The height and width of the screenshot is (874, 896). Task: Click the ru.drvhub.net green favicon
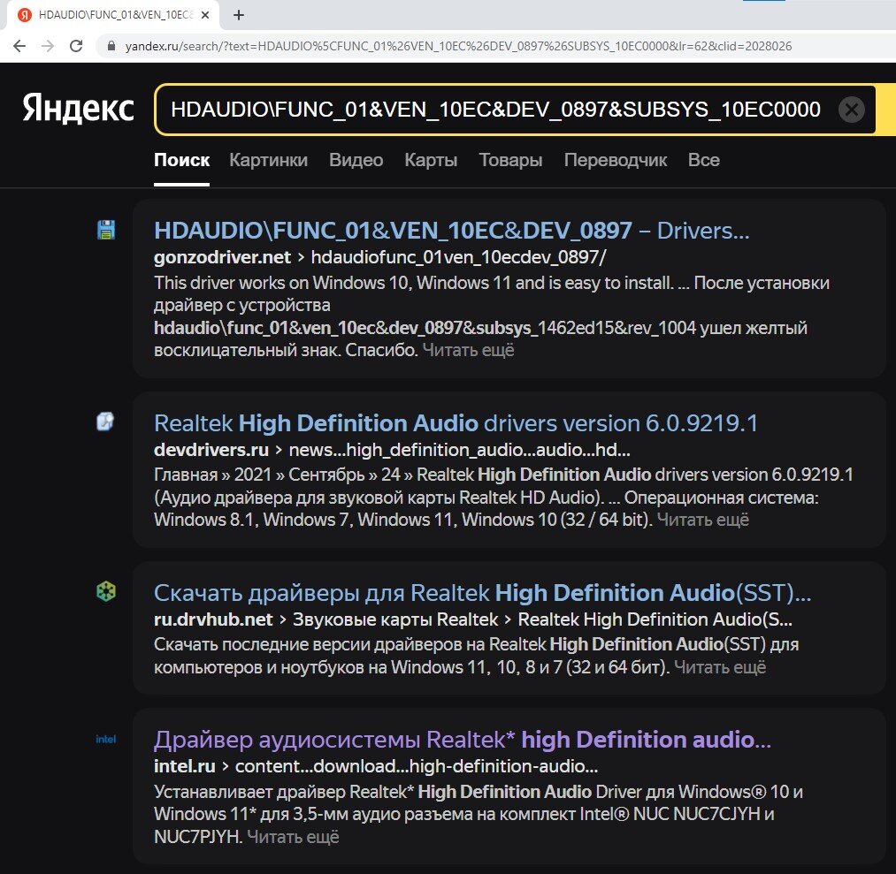pyautogui.click(x=106, y=591)
